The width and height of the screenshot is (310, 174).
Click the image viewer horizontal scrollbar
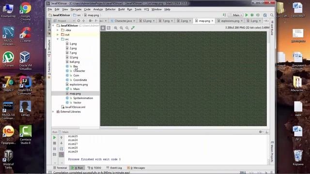(x=119, y=128)
